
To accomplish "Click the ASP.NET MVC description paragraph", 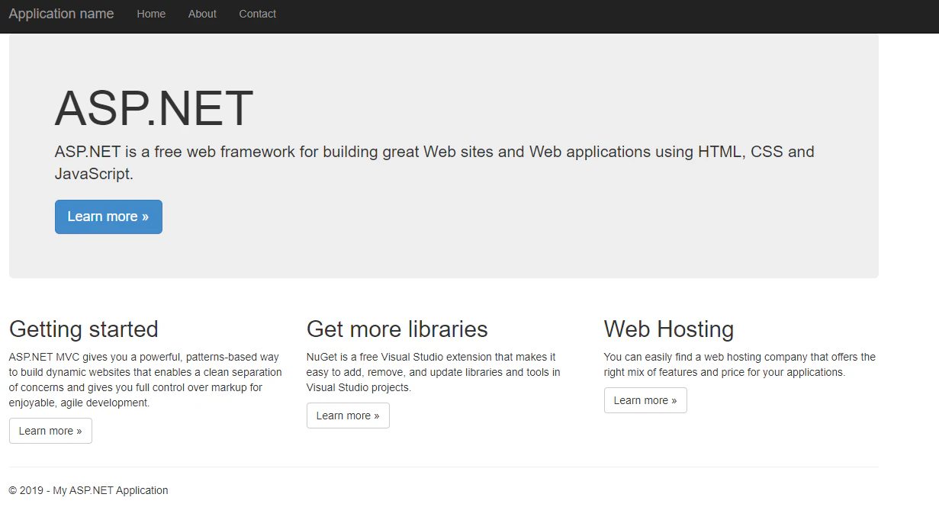I will tap(146, 380).
